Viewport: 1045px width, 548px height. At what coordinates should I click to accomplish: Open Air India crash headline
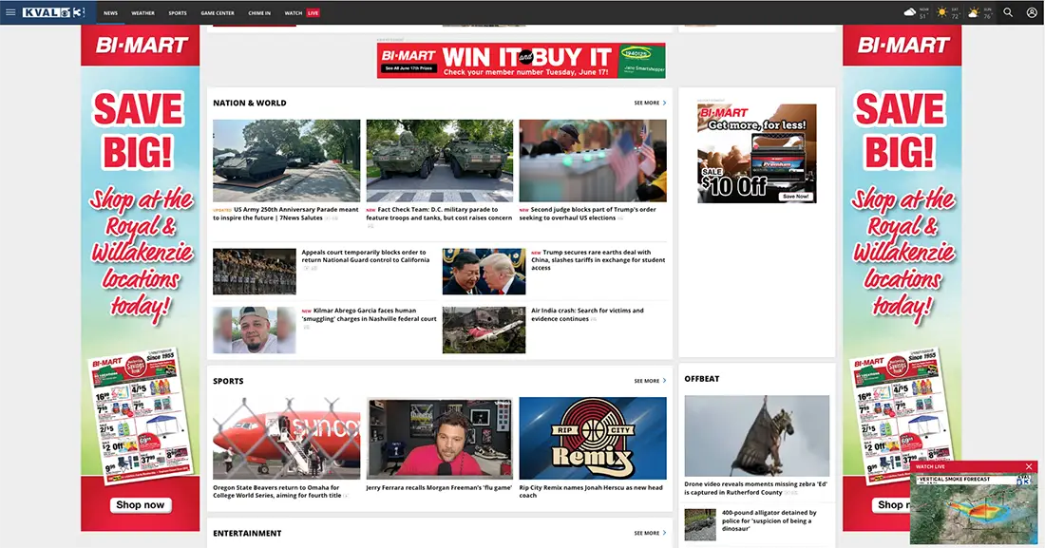point(587,314)
